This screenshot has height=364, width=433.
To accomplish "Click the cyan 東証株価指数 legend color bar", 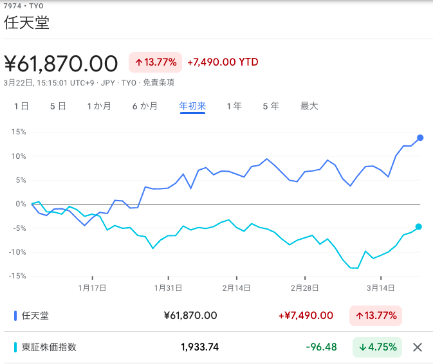I will click(x=15, y=347).
